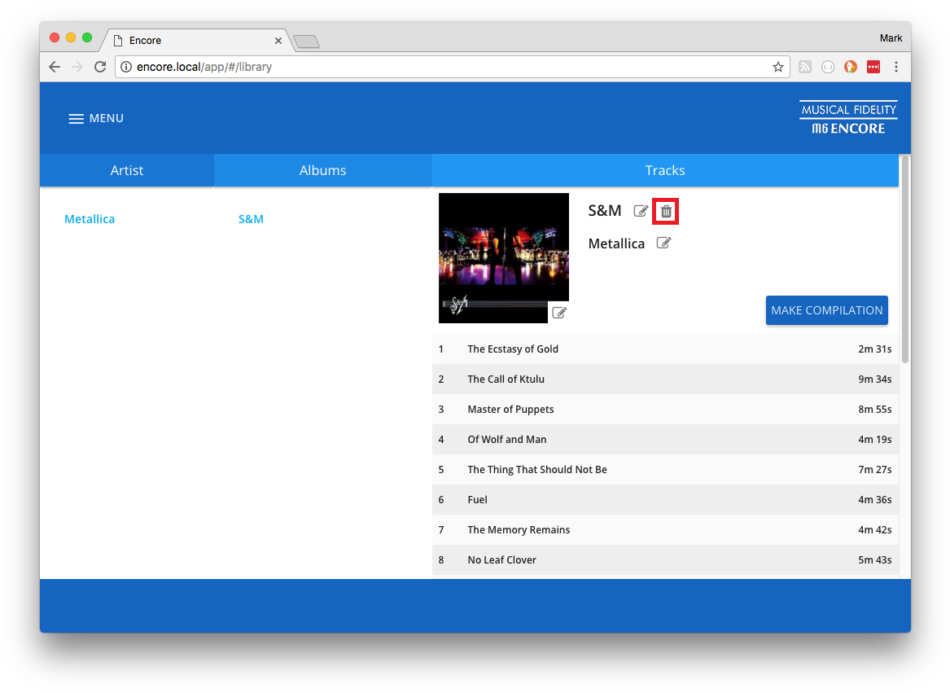The image size is (950, 693).
Task: Edit the Metallica artist name
Action: click(663, 243)
